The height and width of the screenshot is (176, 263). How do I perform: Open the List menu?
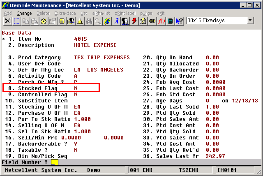(84, 13)
